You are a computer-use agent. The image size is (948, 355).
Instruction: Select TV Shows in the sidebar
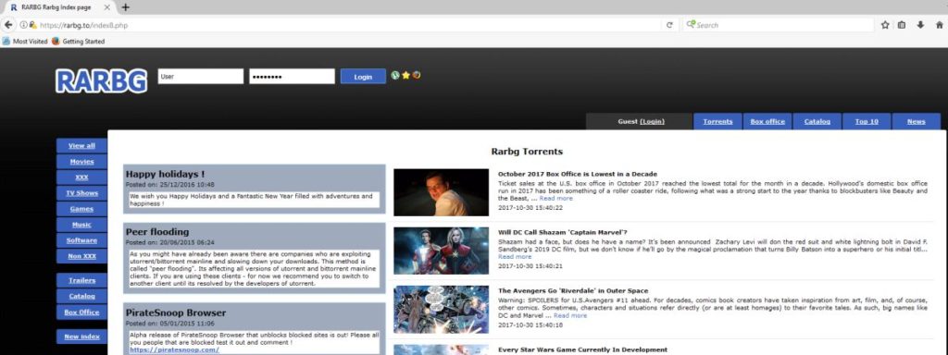point(81,192)
